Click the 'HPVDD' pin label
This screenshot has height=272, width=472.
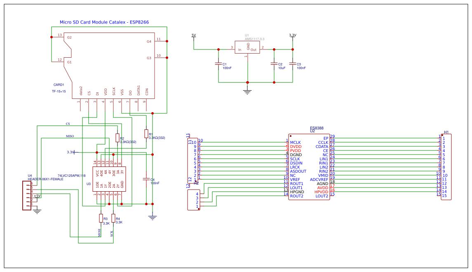(x=321, y=192)
